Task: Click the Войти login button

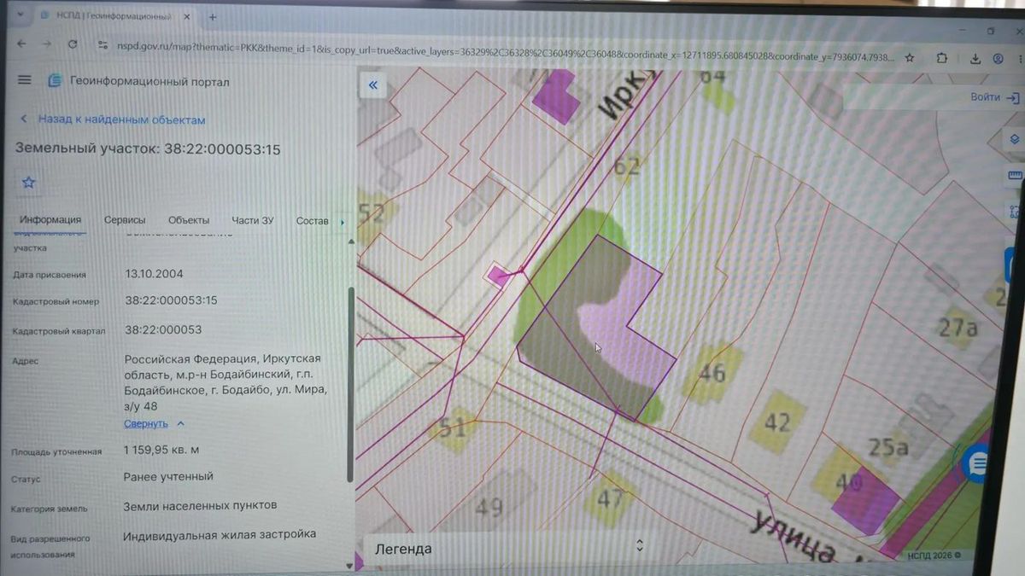Action: [x=994, y=97]
